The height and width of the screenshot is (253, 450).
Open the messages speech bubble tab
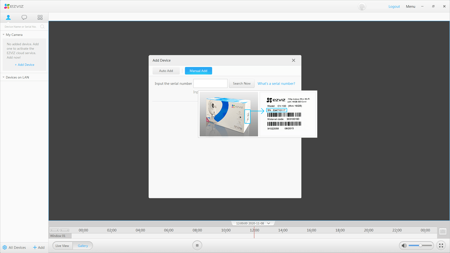point(24,17)
